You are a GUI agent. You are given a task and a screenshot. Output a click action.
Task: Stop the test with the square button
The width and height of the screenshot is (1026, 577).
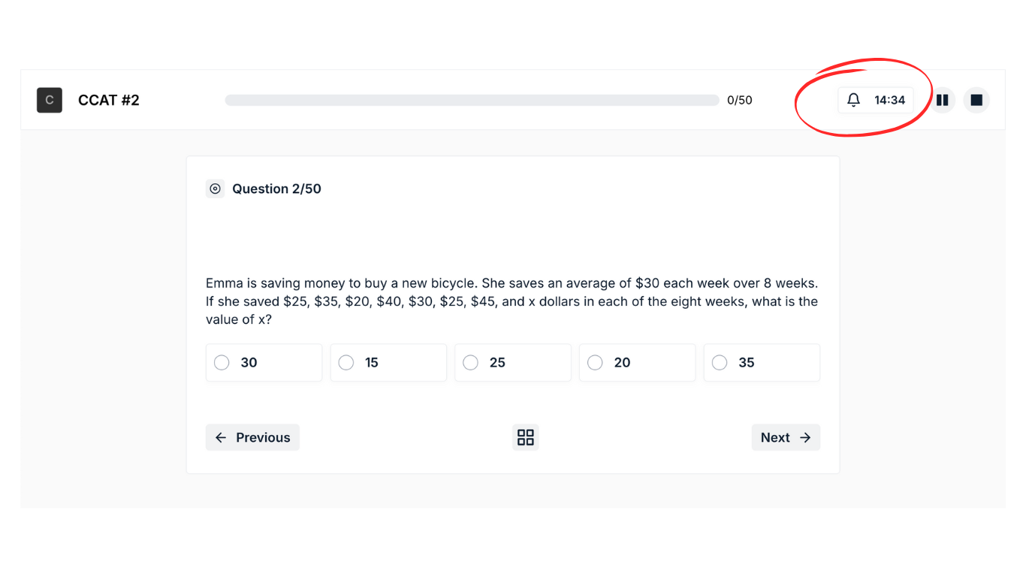tap(976, 100)
